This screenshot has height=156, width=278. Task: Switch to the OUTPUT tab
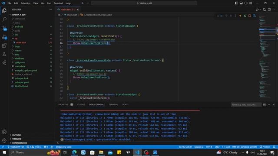pos(81,104)
